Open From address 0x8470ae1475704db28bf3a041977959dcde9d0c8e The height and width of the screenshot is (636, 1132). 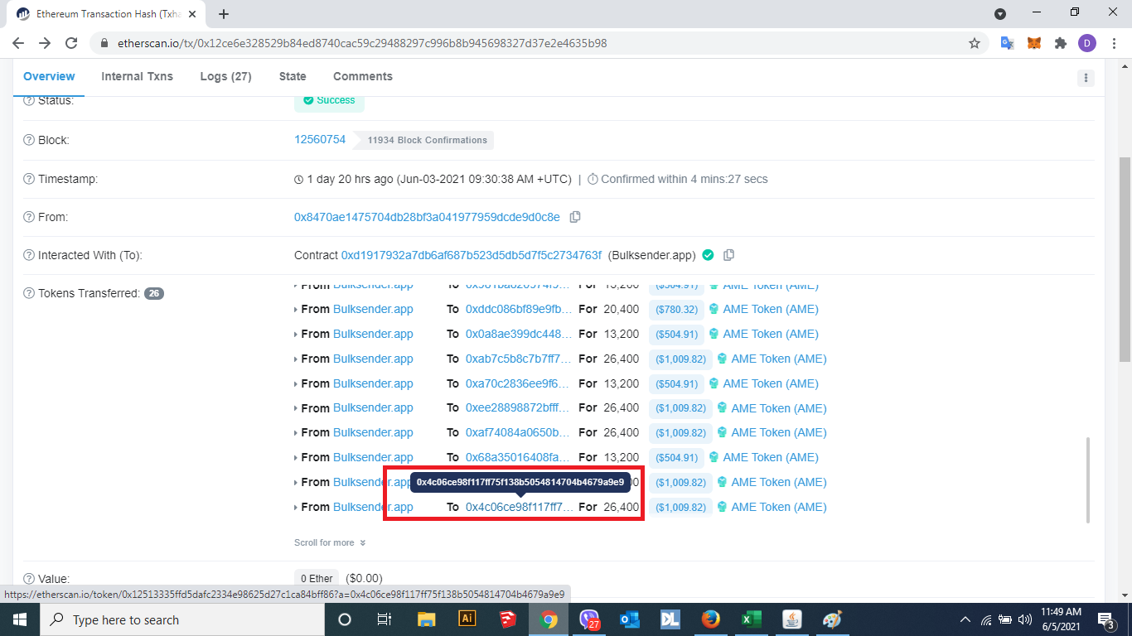tap(427, 217)
